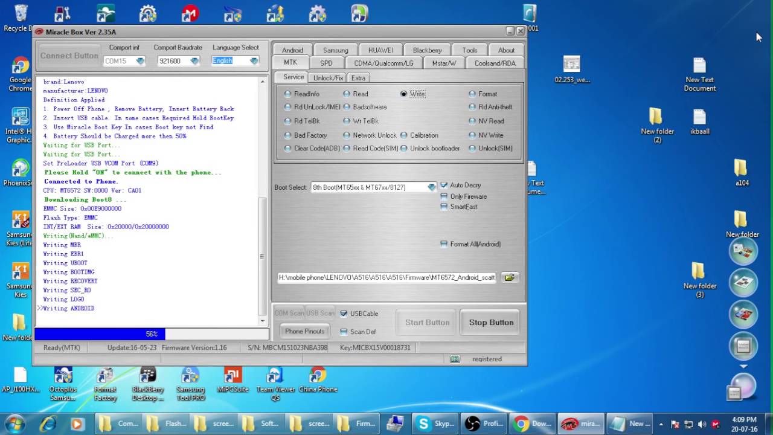Image resolution: width=773 pixels, height=435 pixels.
Task: Click the scatter file path field
Action: [386, 277]
